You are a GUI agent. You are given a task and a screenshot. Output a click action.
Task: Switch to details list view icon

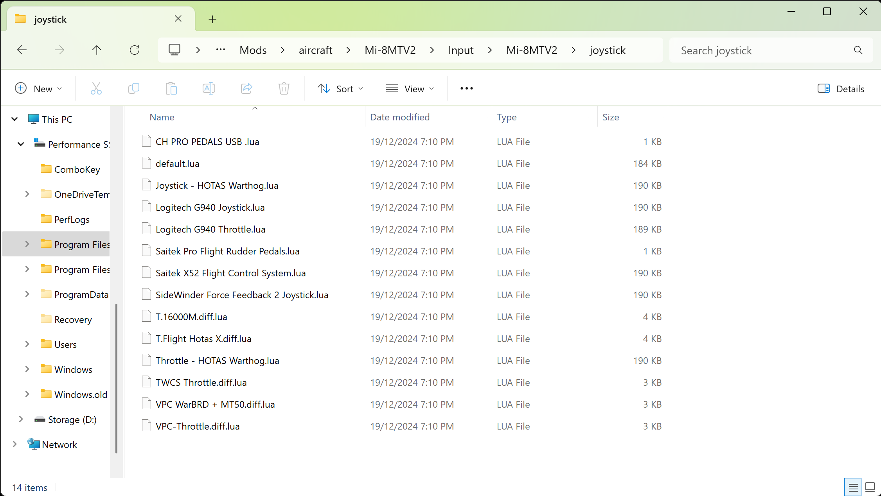coord(853,487)
